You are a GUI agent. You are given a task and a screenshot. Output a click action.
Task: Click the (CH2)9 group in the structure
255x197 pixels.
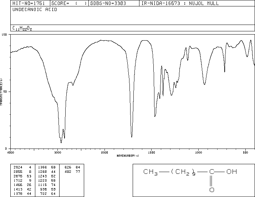click(x=183, y=172)
